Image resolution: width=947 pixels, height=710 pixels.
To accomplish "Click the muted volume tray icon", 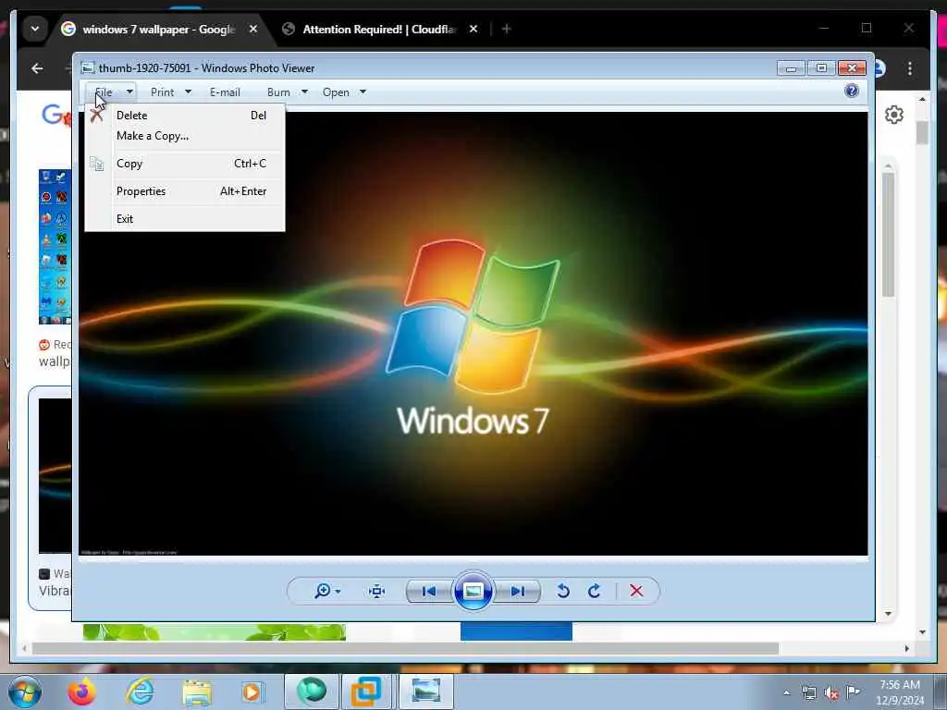I will point(831,693).
